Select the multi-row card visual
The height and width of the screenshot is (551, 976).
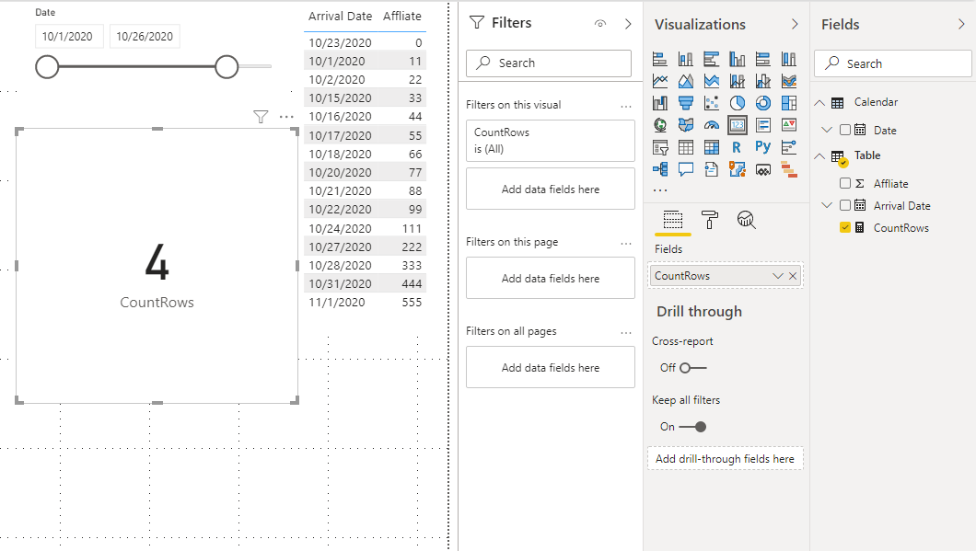coord(763,125)
